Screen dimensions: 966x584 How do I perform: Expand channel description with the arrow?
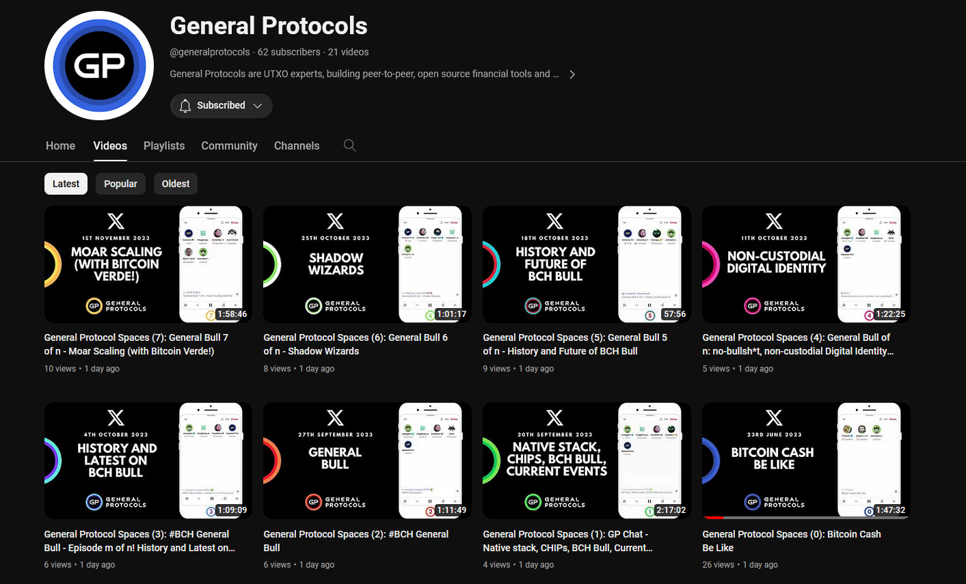(x=572, y=74)
